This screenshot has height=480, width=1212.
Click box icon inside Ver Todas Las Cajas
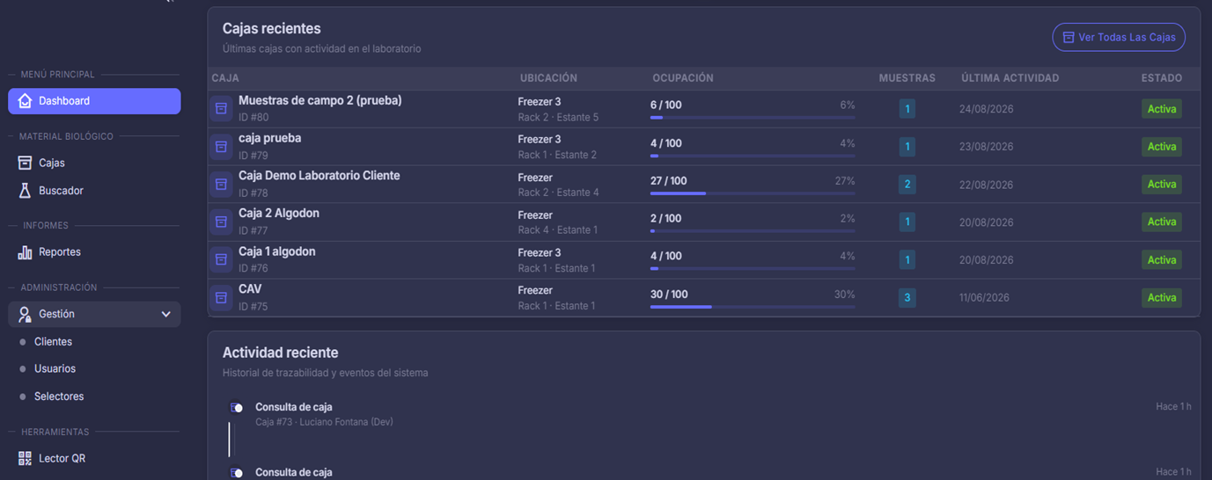tap(1068, 37)
